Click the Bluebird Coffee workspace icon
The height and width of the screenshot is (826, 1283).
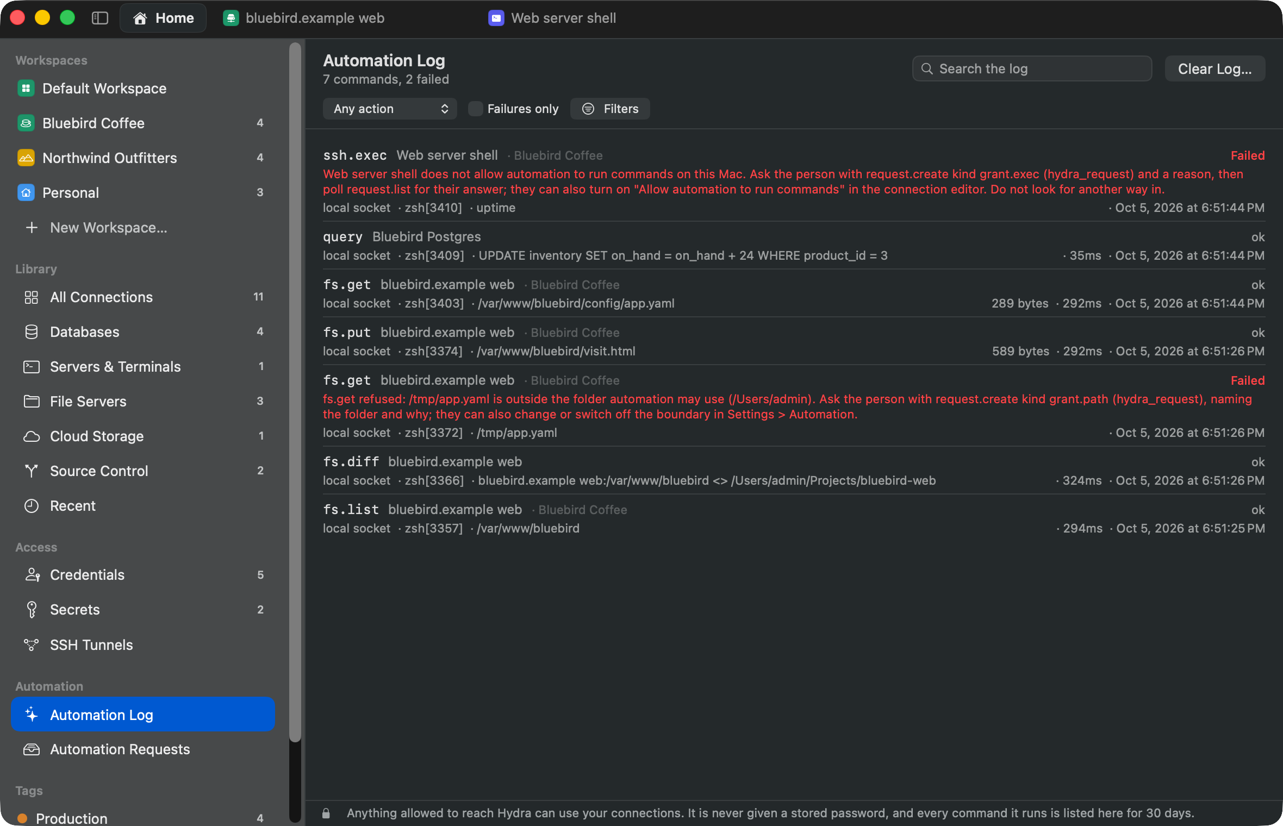tap(26, 123)
